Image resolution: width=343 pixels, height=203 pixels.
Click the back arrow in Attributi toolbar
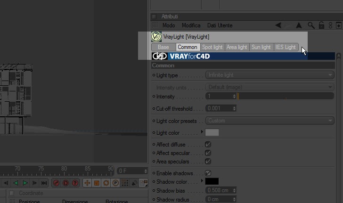tap(278, 25)
